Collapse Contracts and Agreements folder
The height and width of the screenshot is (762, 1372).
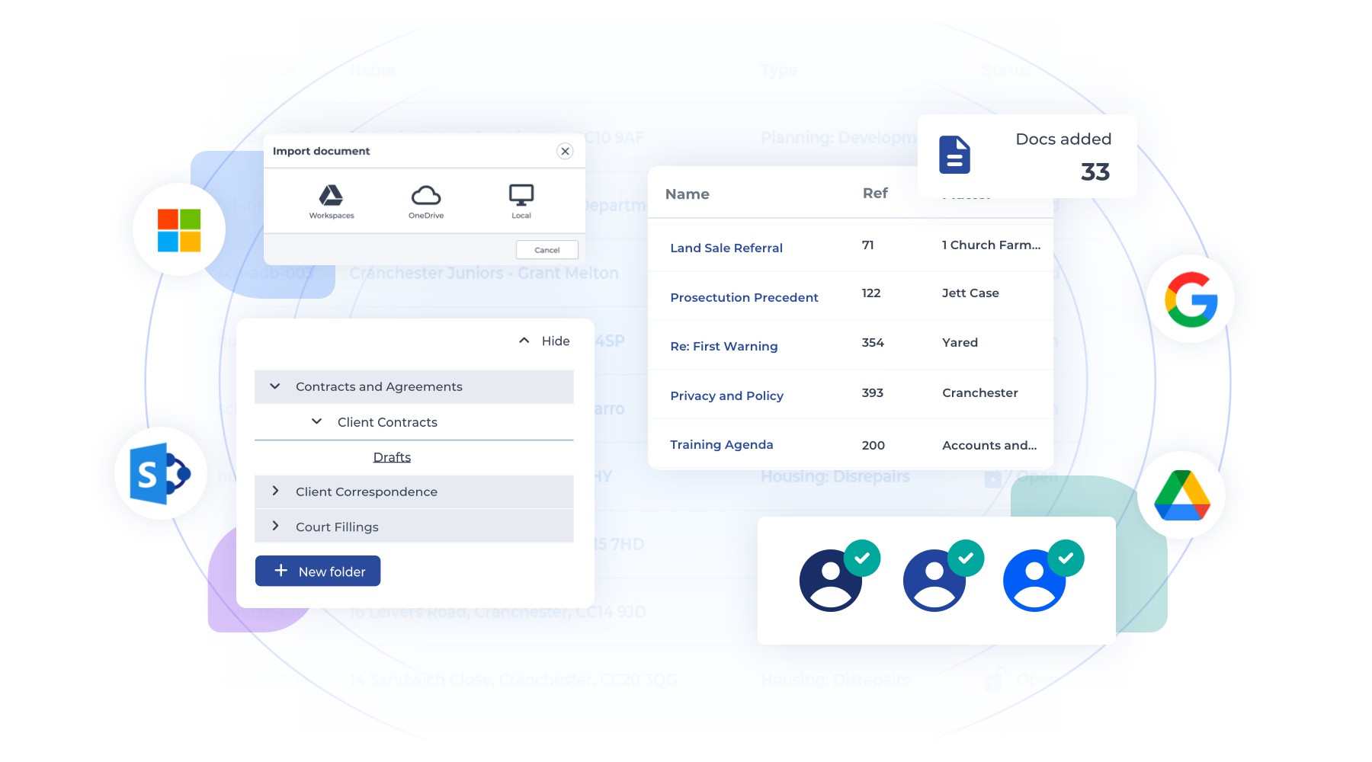[x=275, y=386]
